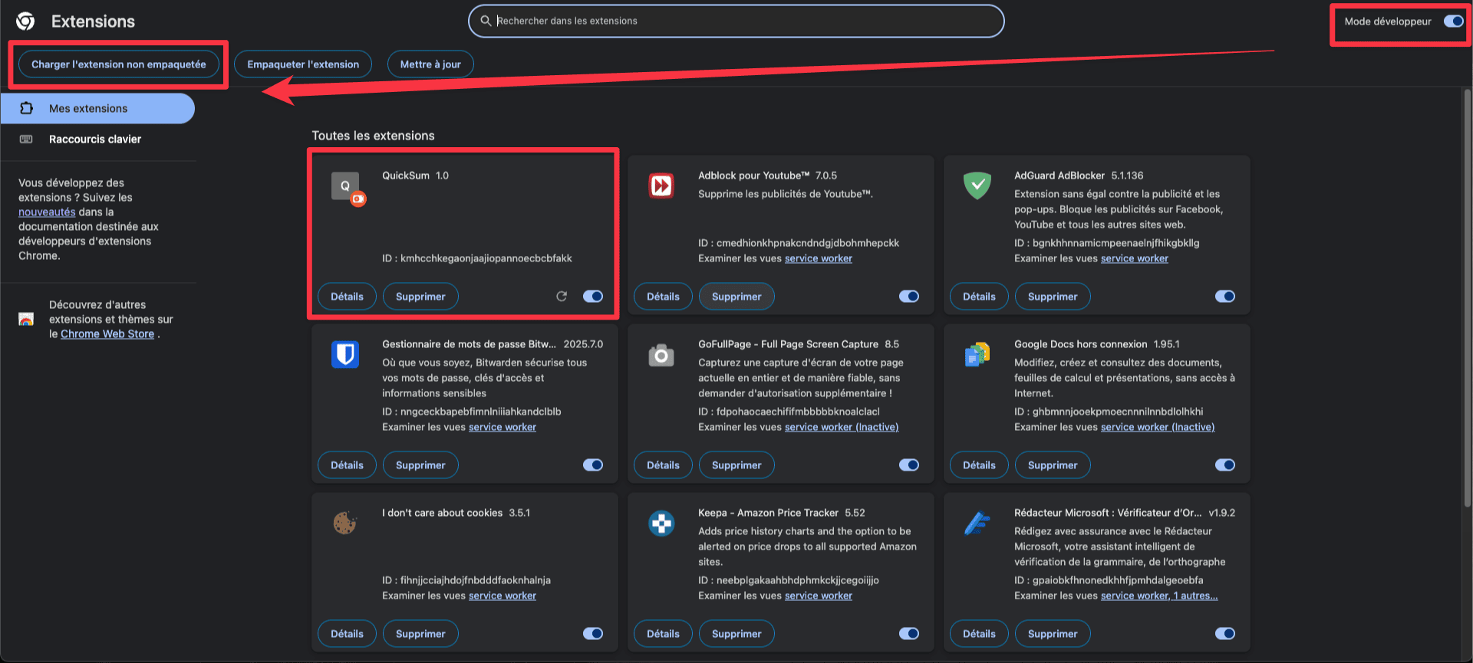Turn off Google Docs hors connexion toggle
The height and width of the screenshot is (663, 1473).
(x=1225, y=465)
